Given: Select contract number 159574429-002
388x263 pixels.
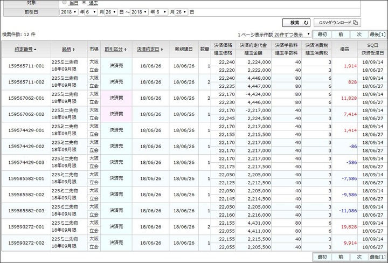Looking at the screenshot, I should 26,147.
